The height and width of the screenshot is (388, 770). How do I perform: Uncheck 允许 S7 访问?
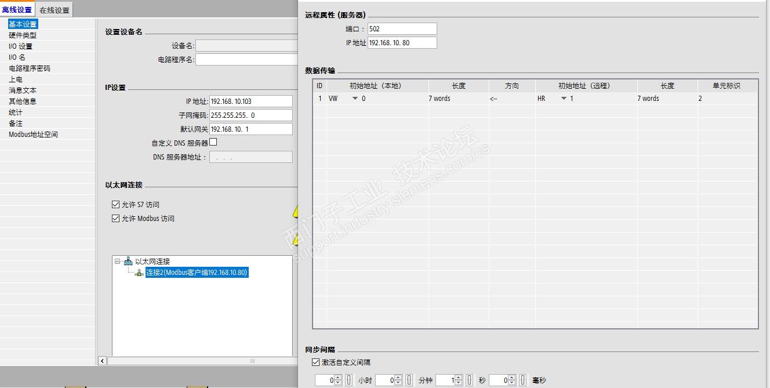click(x=115, y=205)
